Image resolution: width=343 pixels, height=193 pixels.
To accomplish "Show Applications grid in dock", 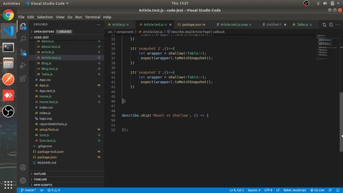I will click(9, 185).
